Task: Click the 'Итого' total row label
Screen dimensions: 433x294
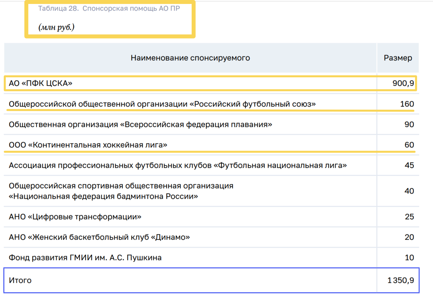Action: click(x=20, y=280)
